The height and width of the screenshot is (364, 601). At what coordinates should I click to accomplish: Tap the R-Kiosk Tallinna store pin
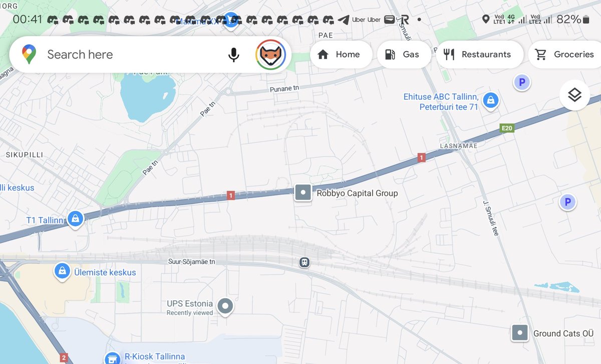coord(113,358)
